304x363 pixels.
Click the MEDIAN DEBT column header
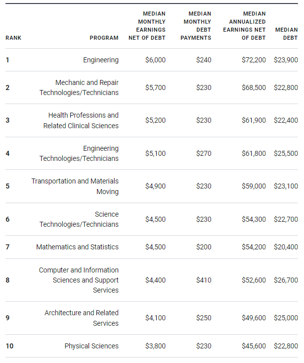286,34
